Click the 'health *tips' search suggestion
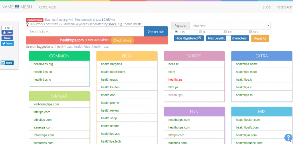 tap(82, 47)
